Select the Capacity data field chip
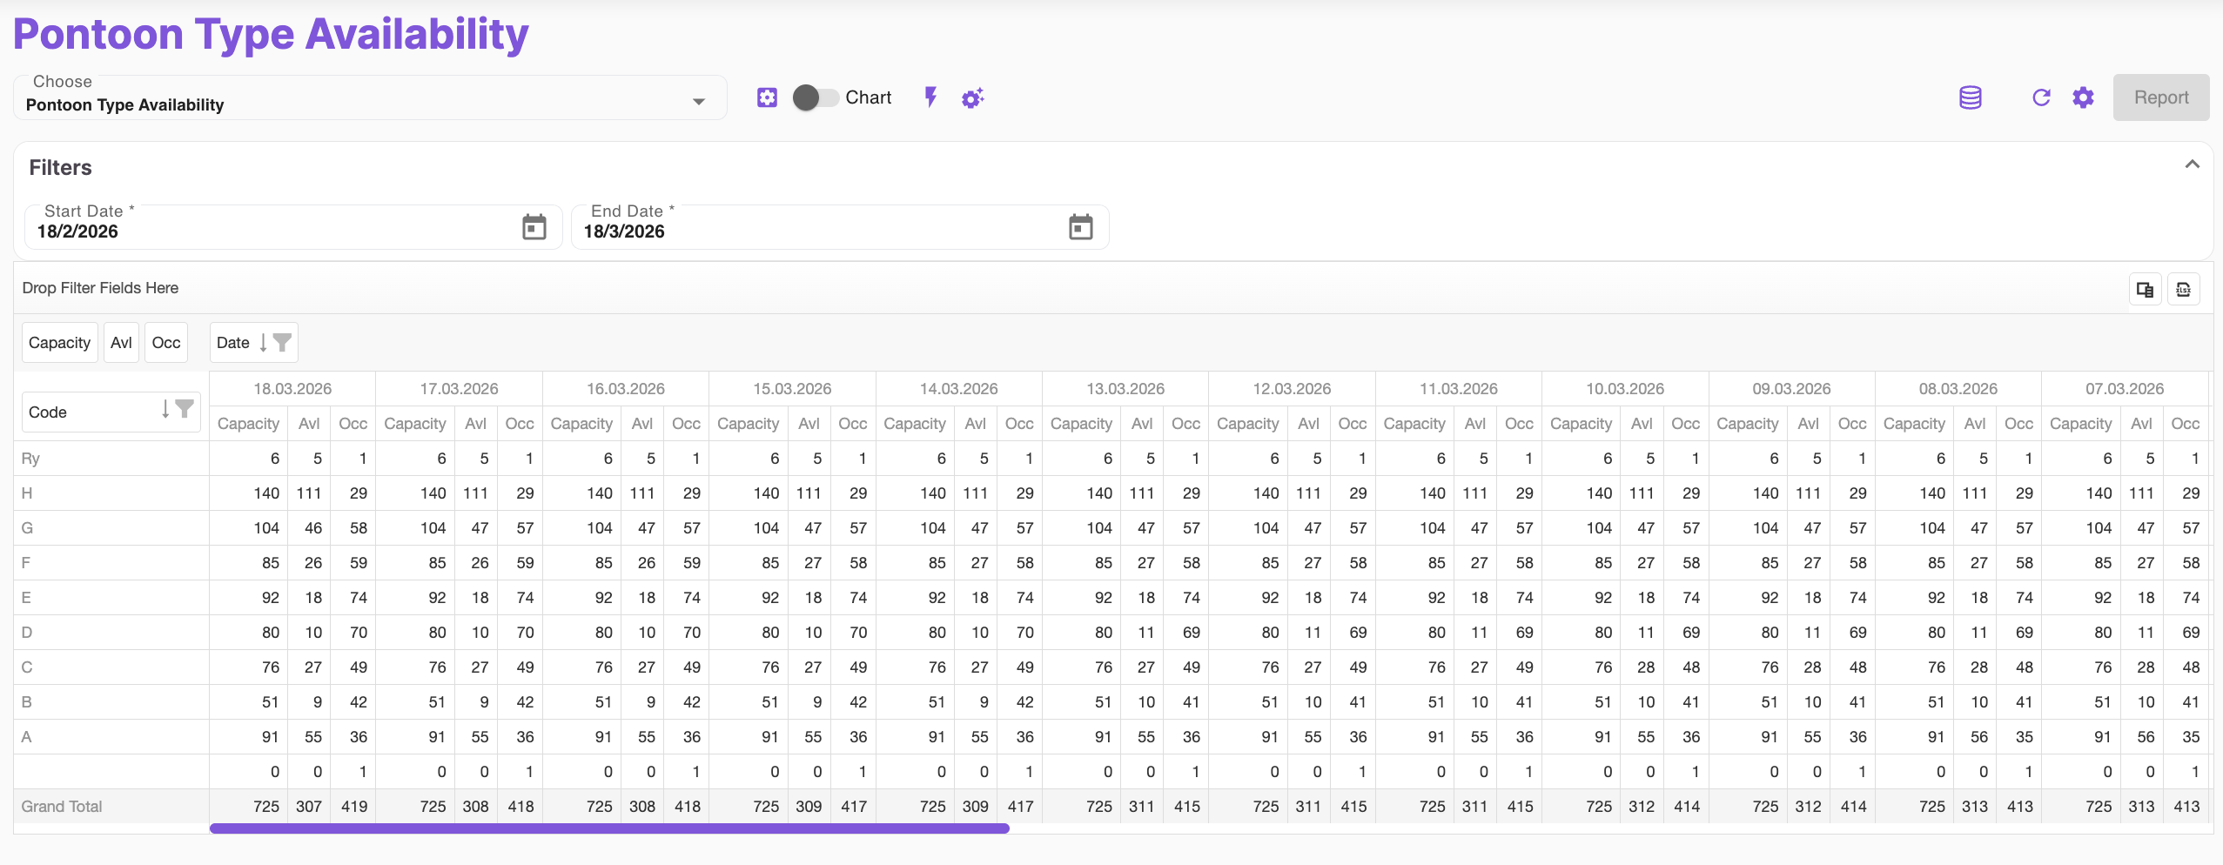 click(59, 343)
